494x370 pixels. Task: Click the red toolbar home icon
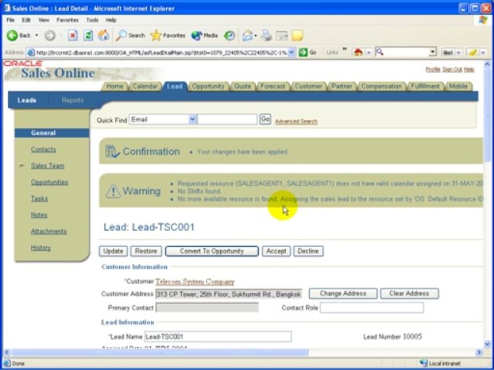(x=358, y=52)
